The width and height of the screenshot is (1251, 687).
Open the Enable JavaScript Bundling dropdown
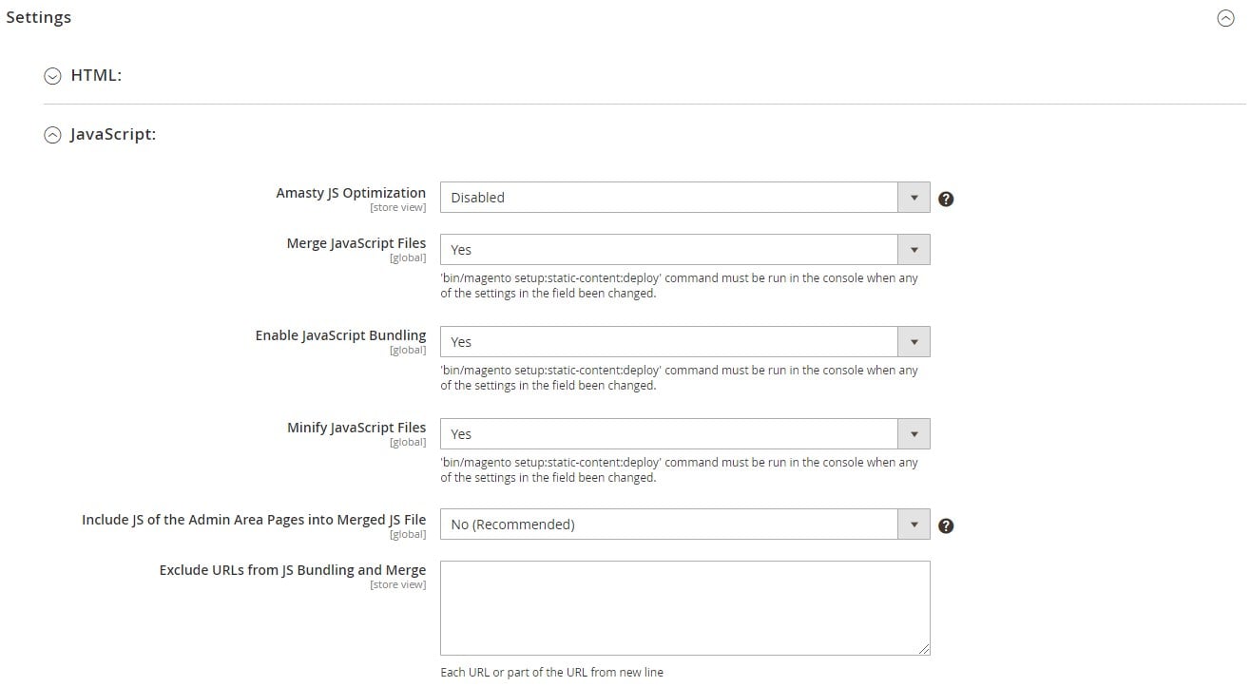[x=684, y=341]
